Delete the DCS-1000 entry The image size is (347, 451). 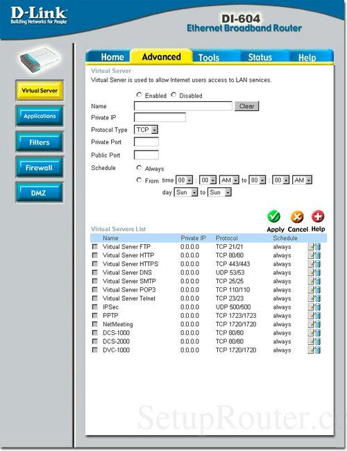point(317,333)
